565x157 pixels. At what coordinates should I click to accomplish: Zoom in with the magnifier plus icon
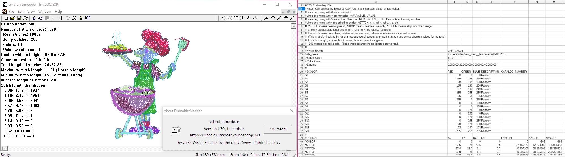click(266, 18)
